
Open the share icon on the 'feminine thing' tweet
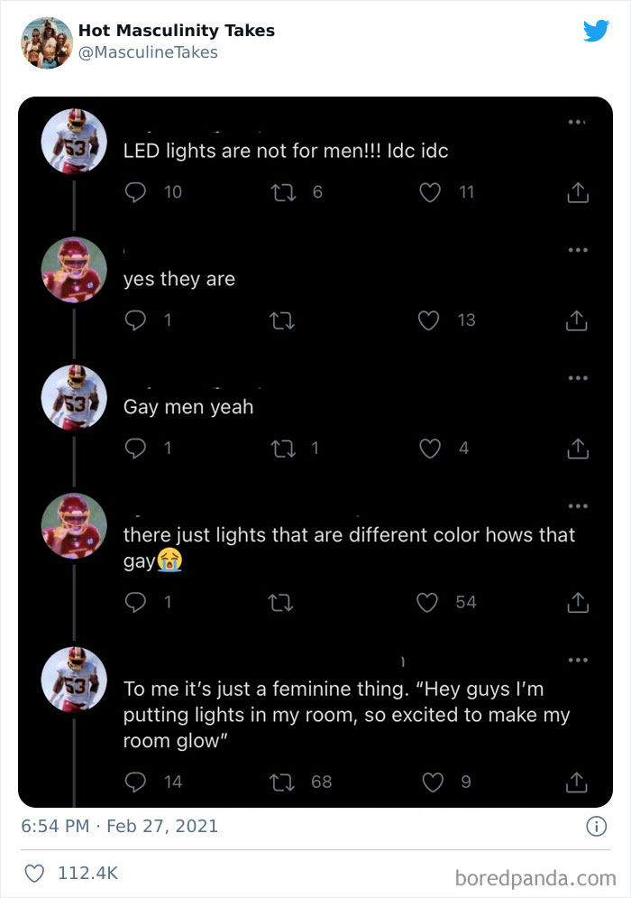pyautogui.click(x=577, y=782)
